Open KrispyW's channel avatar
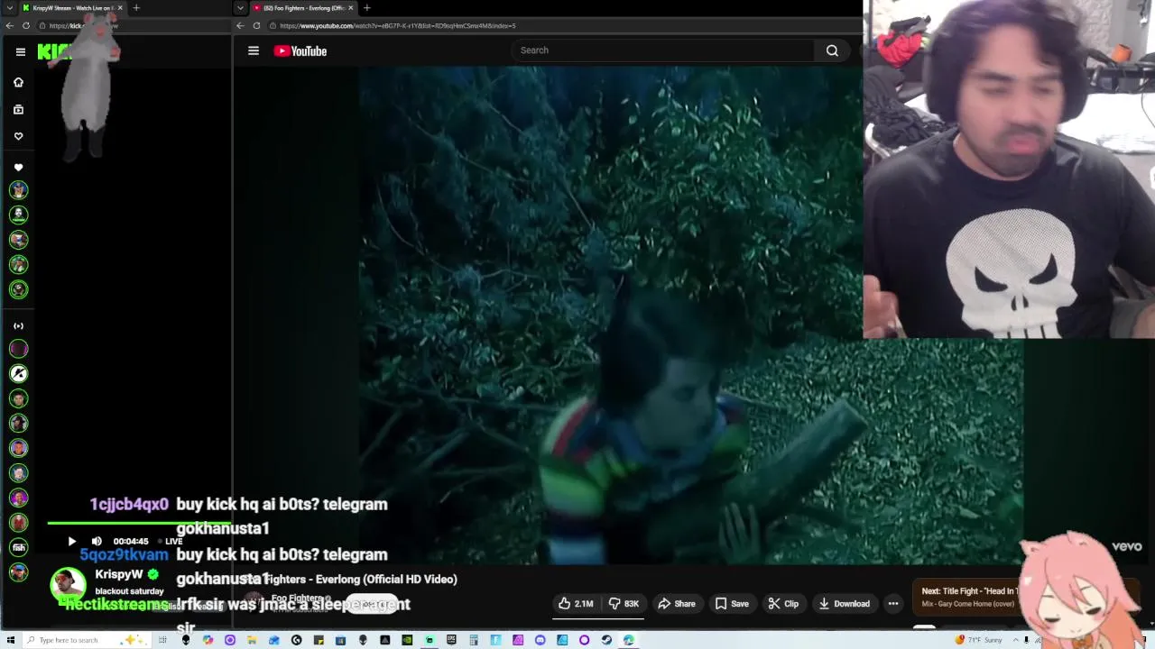The height and width of the screenshot is (649, 1155). pos(66,584)
